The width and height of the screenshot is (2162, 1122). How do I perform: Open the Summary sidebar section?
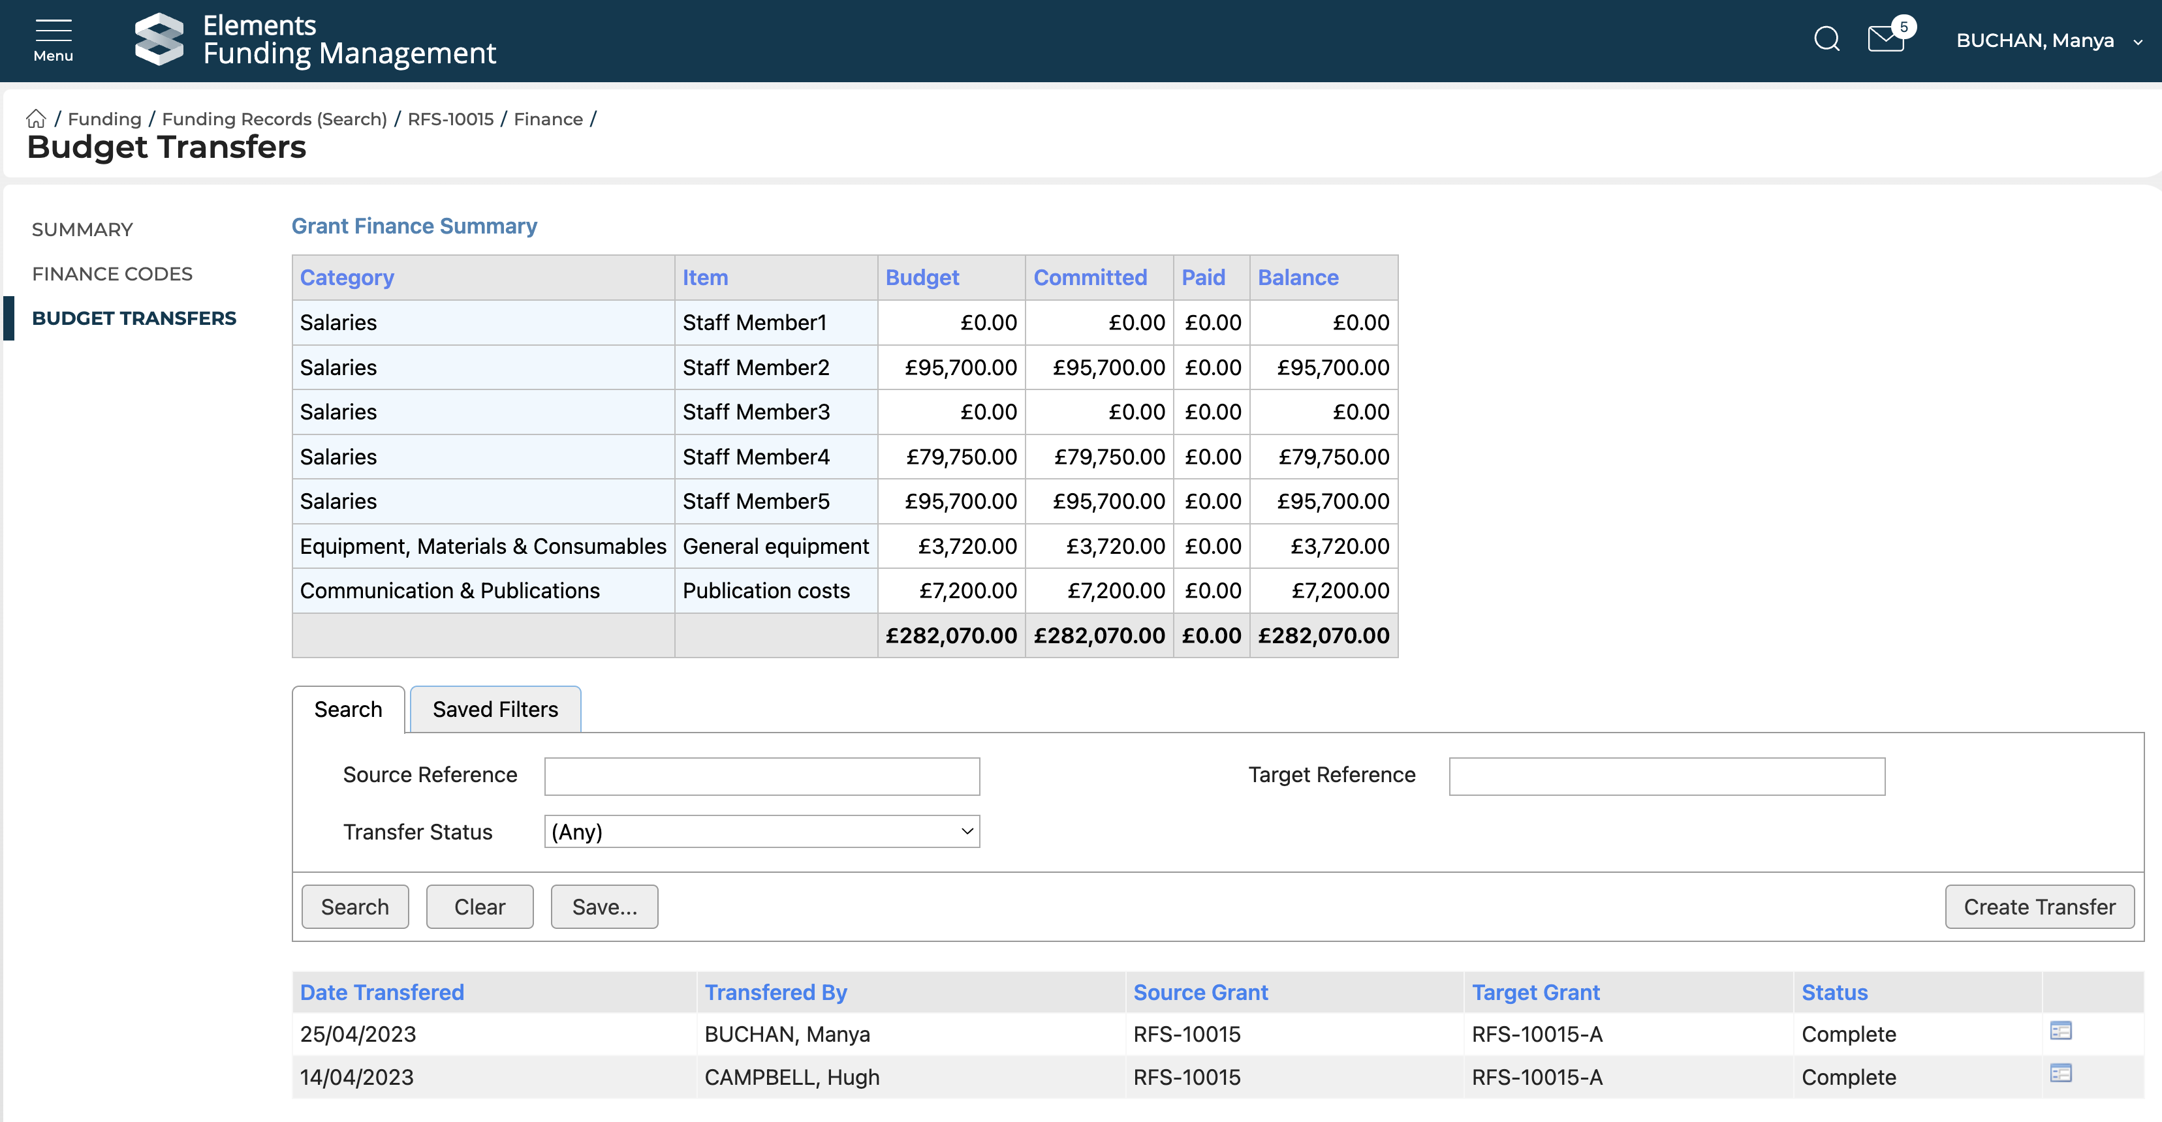tap(82, 229)
